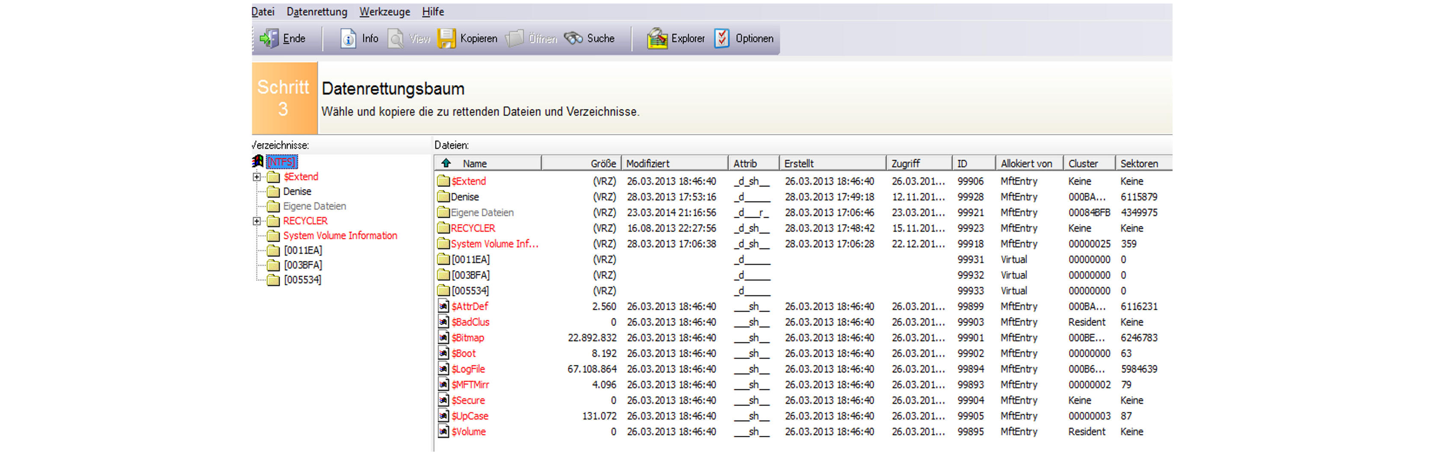Screen dimensions: 1436x462
Task: Select the $Bitmap file icon
Action: pyautogui.click(x=443, y=338)
